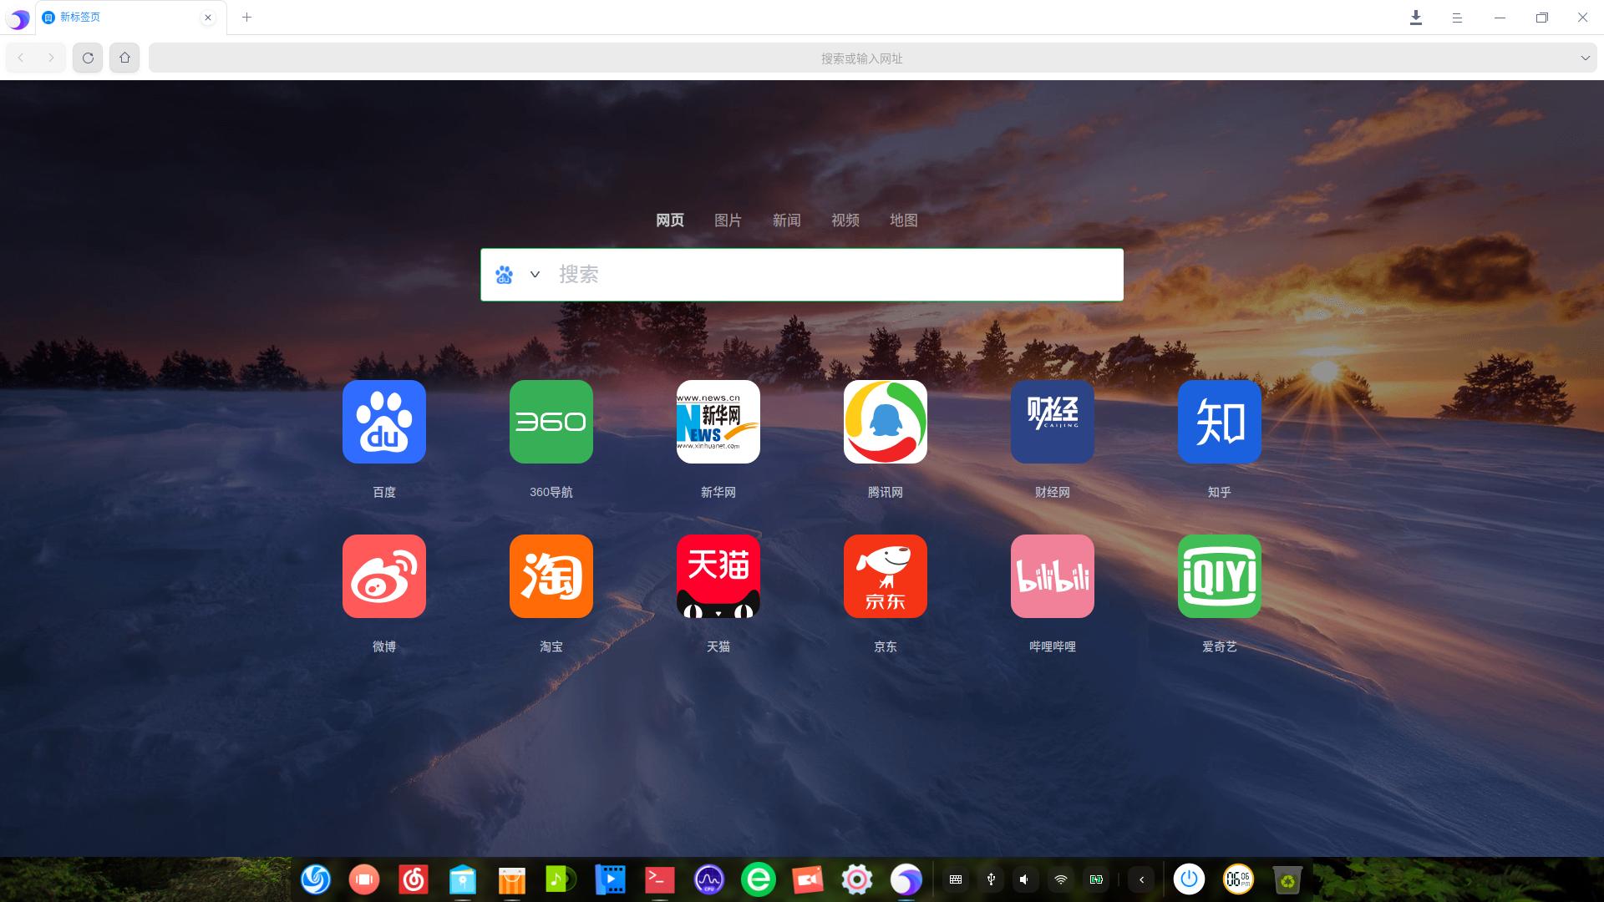The image size is (1604, 902).
Task: Open the green music player dock icon
Action: 561,879
